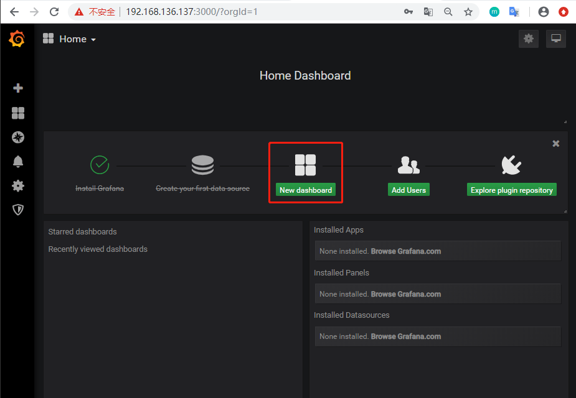The image size is (576, 398).
Task: Click Starred dashboards heading
Action: [82, 232]
